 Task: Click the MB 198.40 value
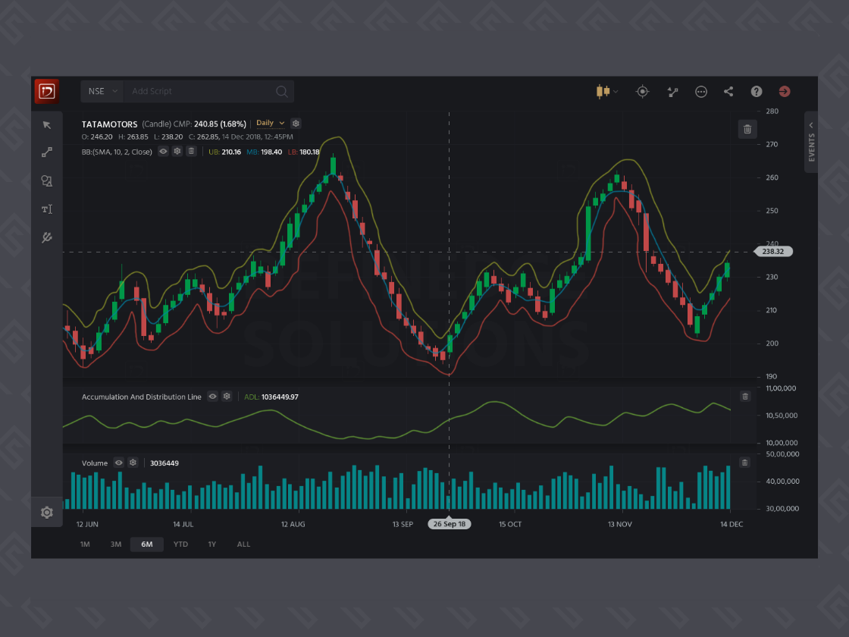pos(265,152)
